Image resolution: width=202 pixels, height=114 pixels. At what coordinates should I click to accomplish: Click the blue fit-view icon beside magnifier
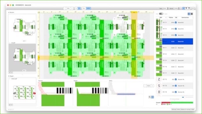(153, 97)
